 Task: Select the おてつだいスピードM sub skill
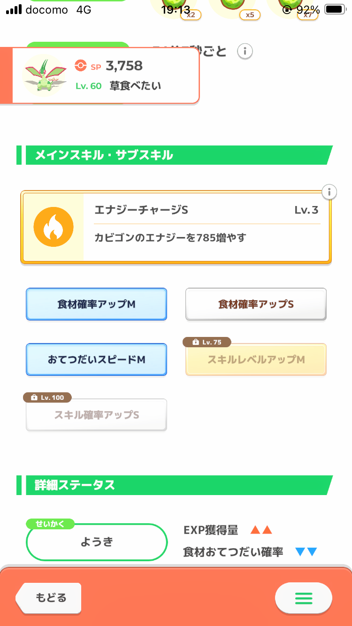tap(96, 359)
